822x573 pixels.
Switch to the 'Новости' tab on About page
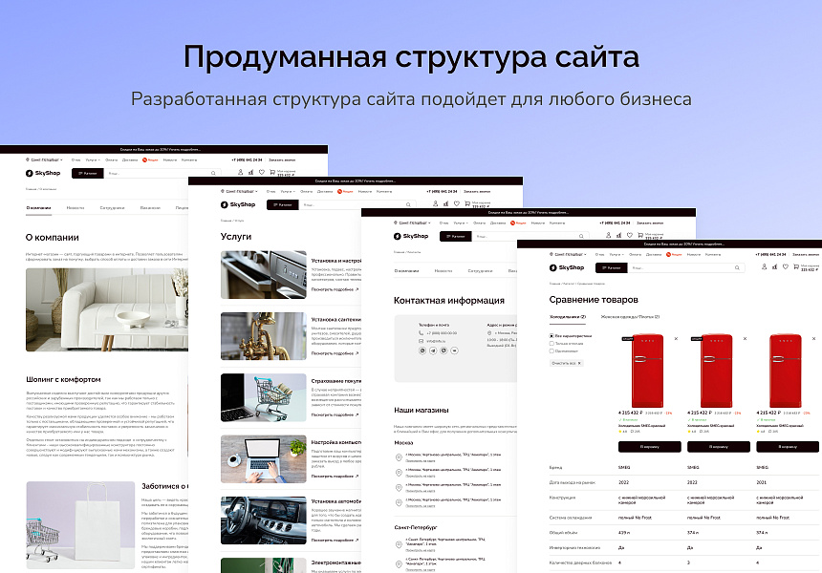coord(75,207)
